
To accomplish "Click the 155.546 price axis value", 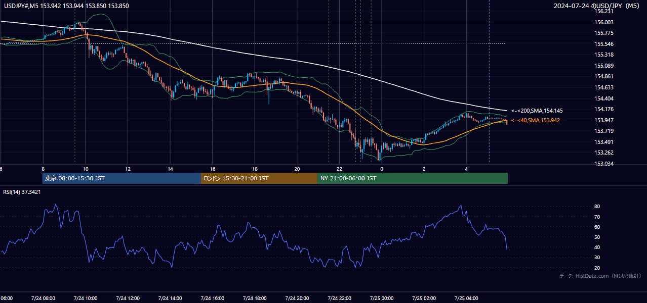I will click(604, 44).
